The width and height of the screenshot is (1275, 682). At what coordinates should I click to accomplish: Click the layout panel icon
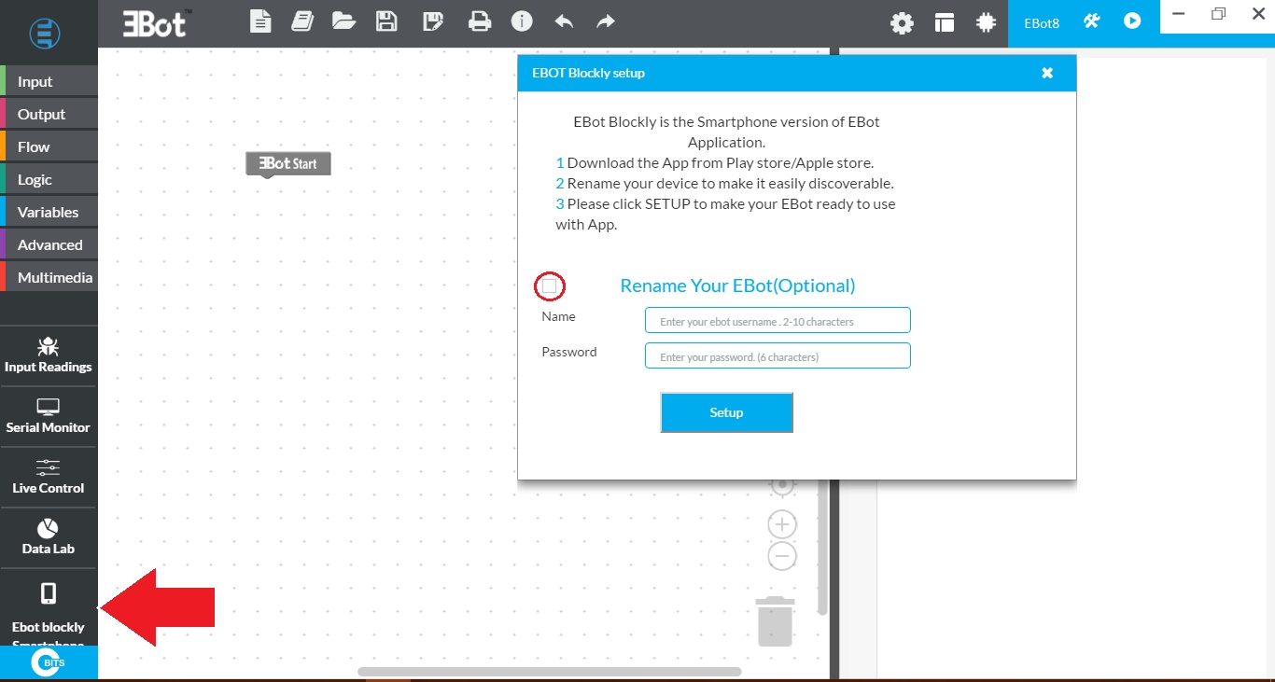click(946, 23)
